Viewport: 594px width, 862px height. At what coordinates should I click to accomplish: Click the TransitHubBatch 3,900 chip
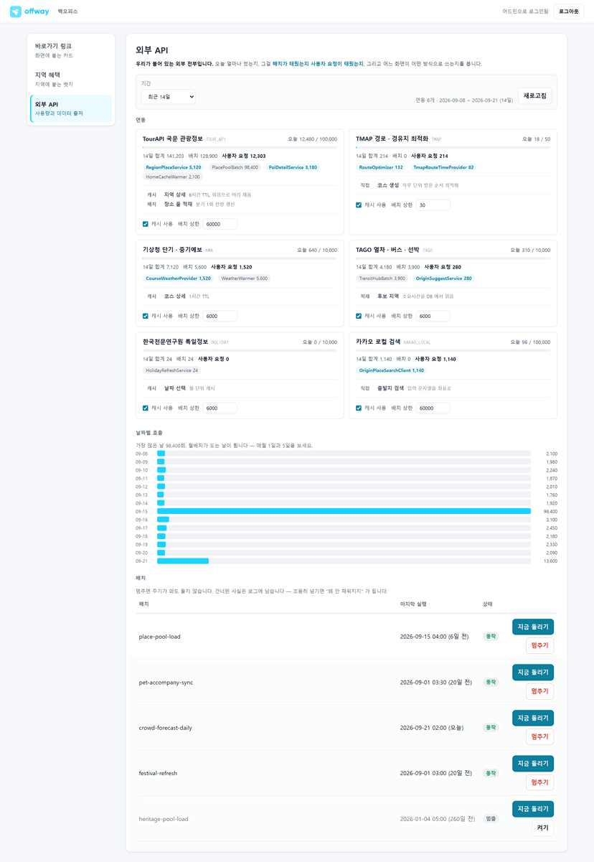382,278
